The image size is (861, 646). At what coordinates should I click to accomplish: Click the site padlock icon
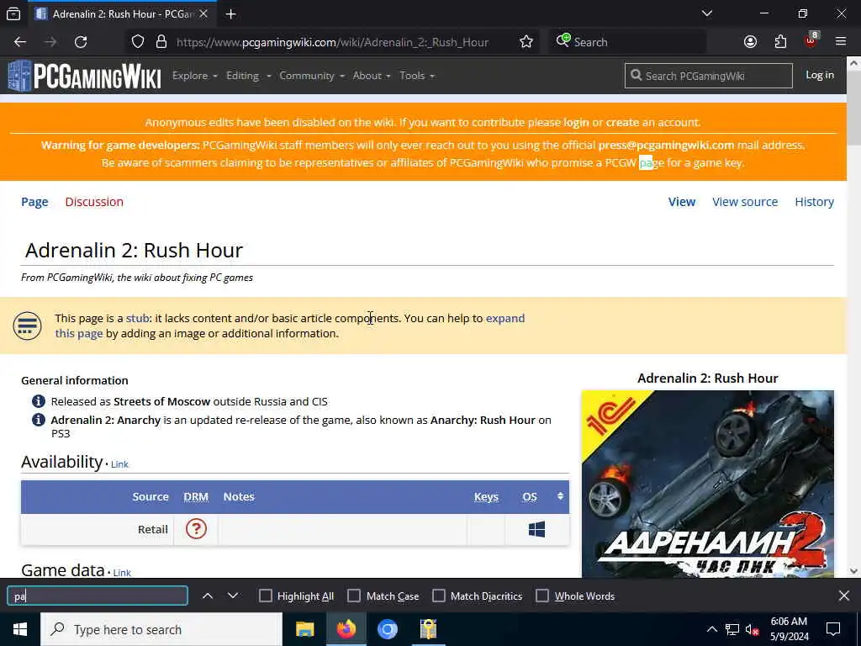coord(161,42)
